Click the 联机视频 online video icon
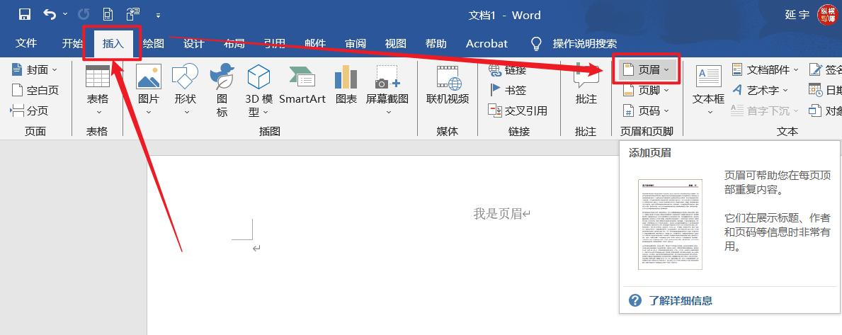Screen dimensions: 842x335 448,76
